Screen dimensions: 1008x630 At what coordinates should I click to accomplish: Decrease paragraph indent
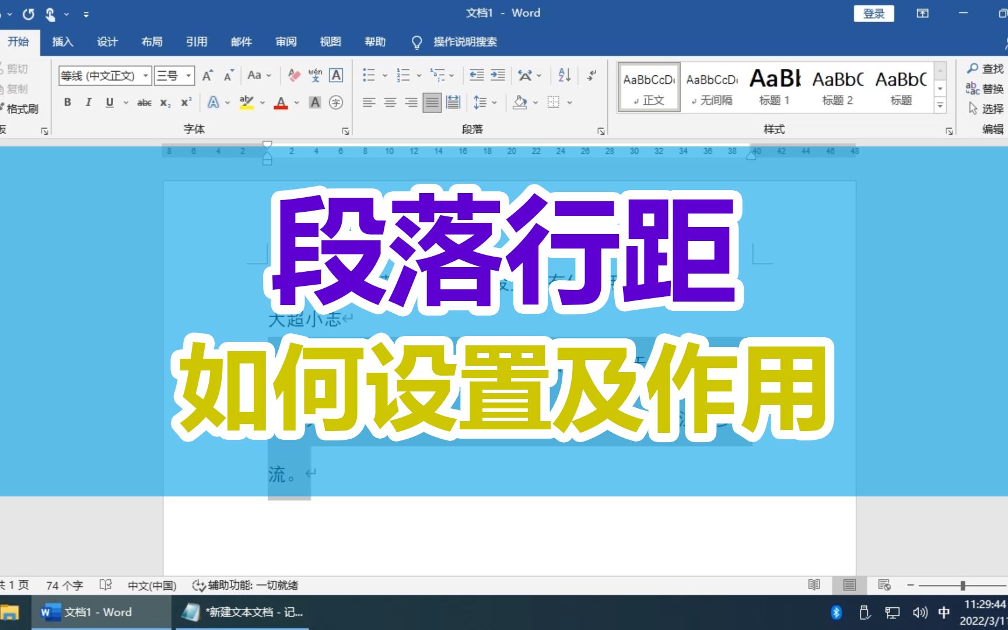coord(477,75)
